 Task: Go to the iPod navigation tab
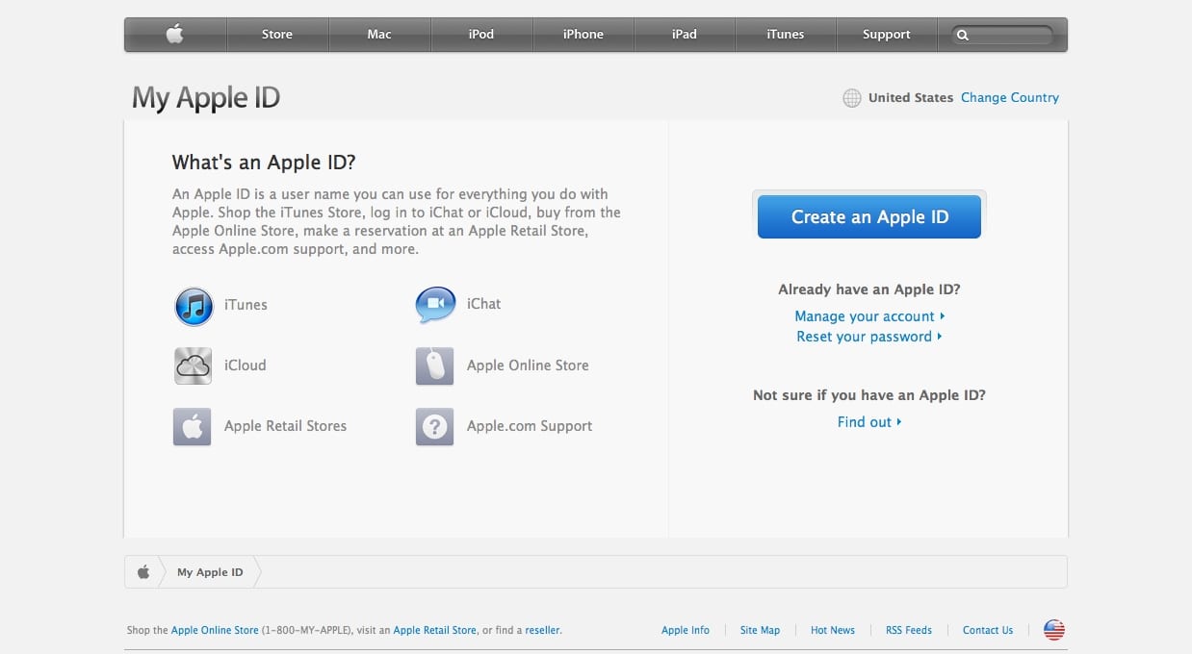481,35
